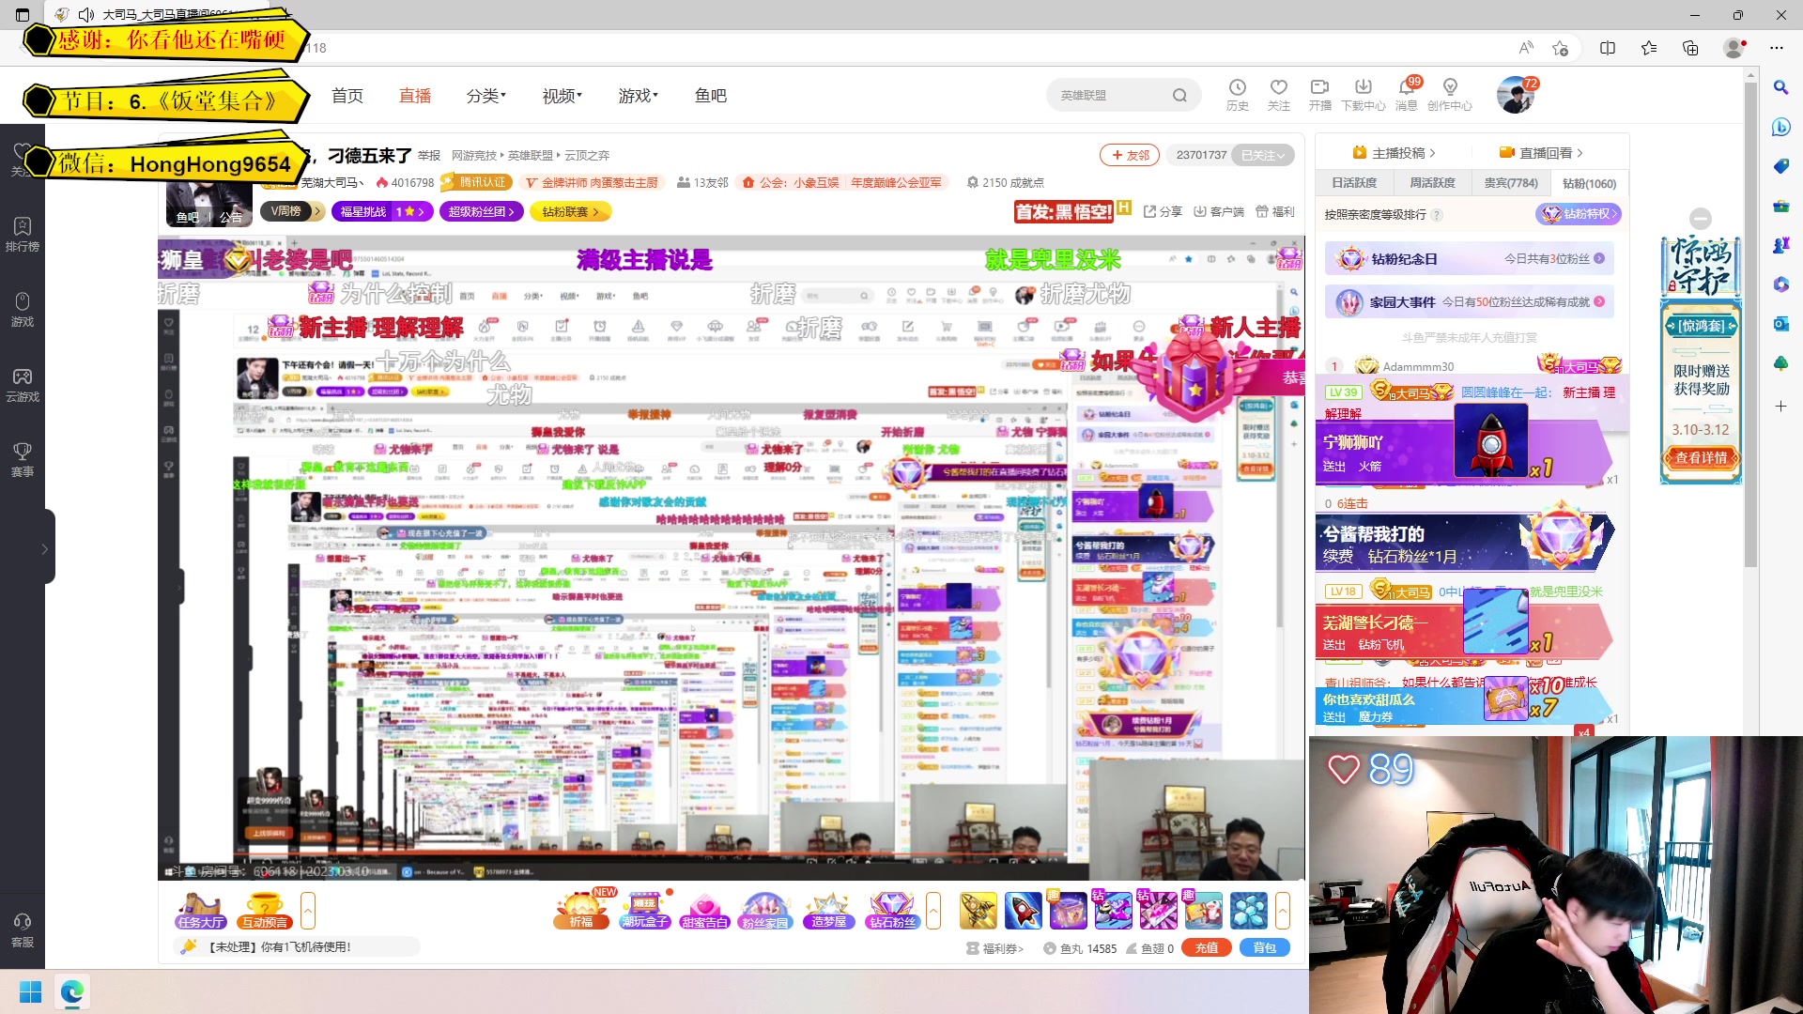The image size is (1803, 1014).
Task: Select the golden rocket gift
Action: pyautogui.click(x=978, y=911)
